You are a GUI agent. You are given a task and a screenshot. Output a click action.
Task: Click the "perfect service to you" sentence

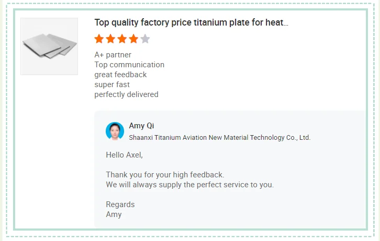[x=189, y=185]
